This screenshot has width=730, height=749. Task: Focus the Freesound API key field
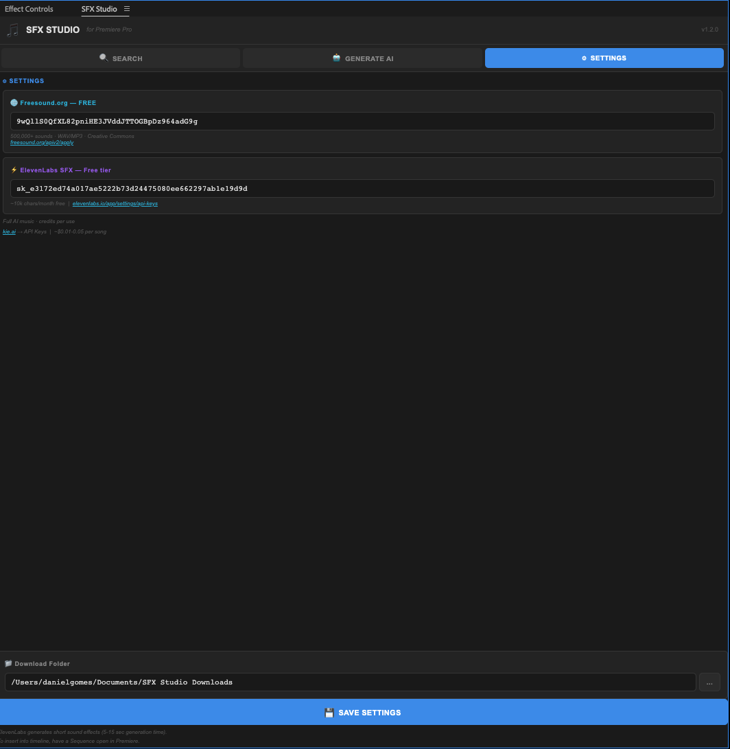coord(362,122)
